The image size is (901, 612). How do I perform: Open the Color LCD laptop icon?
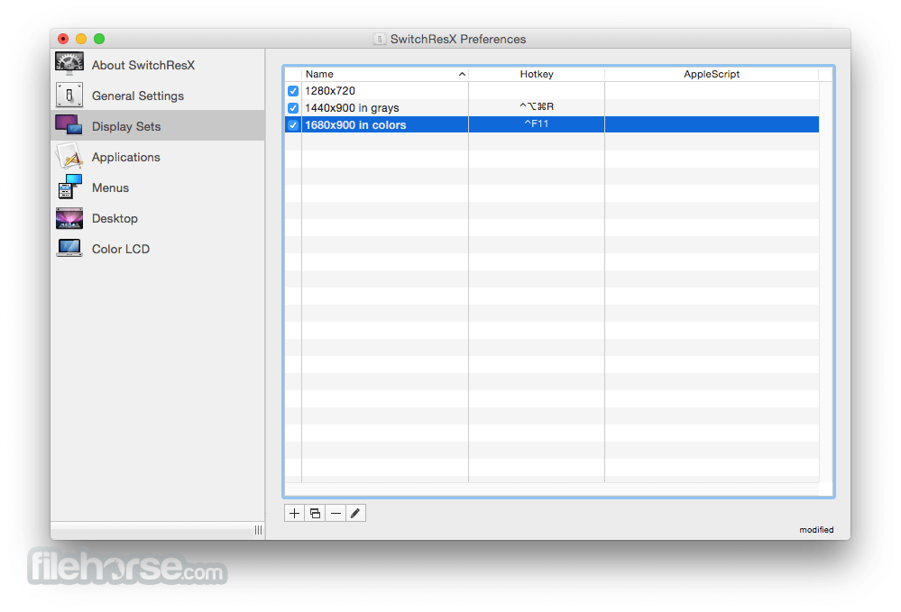click(69, 248)
